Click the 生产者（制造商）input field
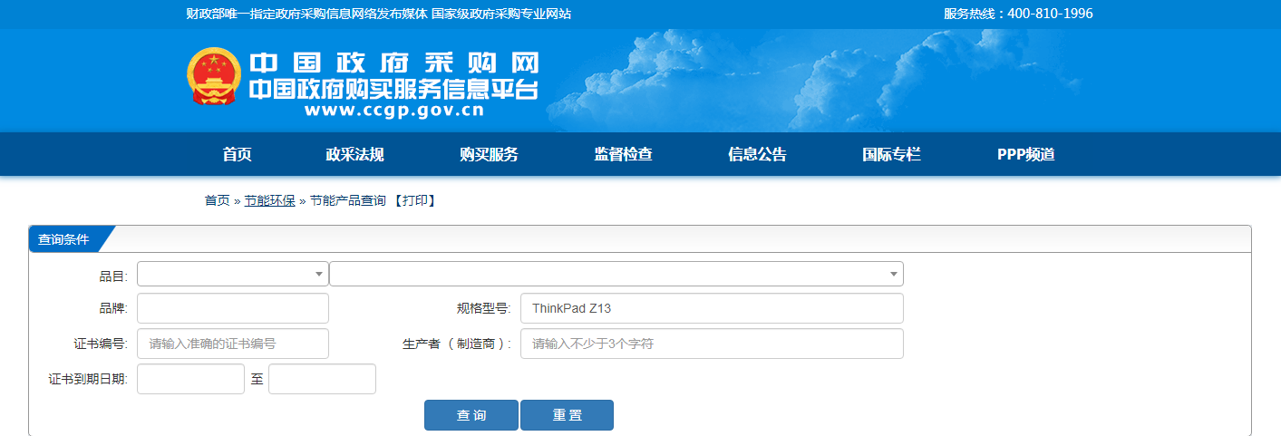This screenshot has height=436, width=1281. pyautogui.click(x=711, y=344)
